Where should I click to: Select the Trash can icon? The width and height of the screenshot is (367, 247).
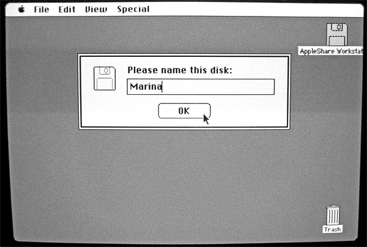click(x=333, y=215)
